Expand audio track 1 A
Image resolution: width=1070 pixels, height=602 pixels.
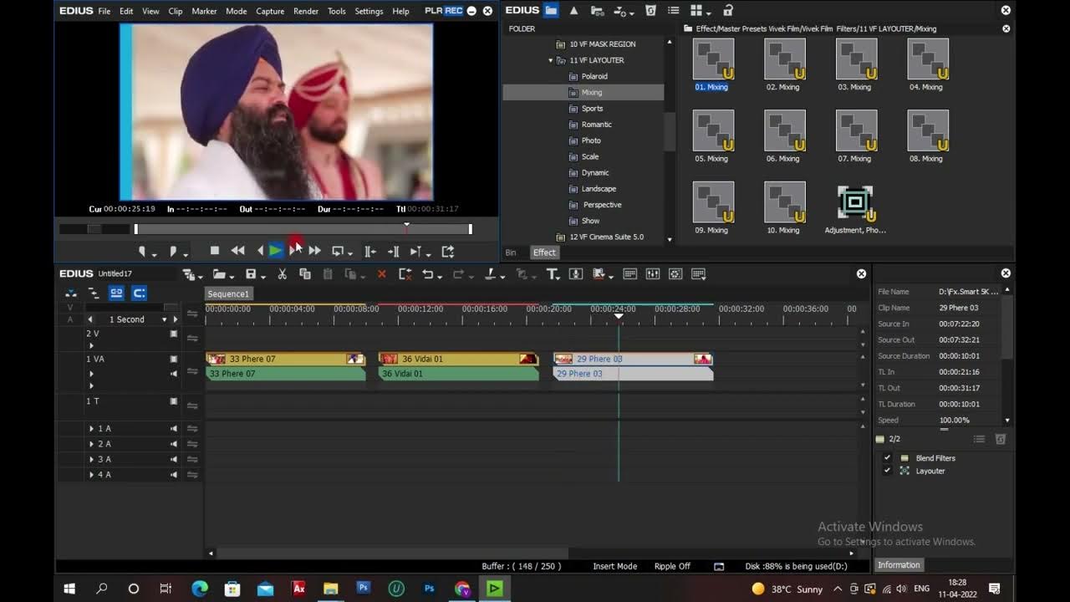91,429
